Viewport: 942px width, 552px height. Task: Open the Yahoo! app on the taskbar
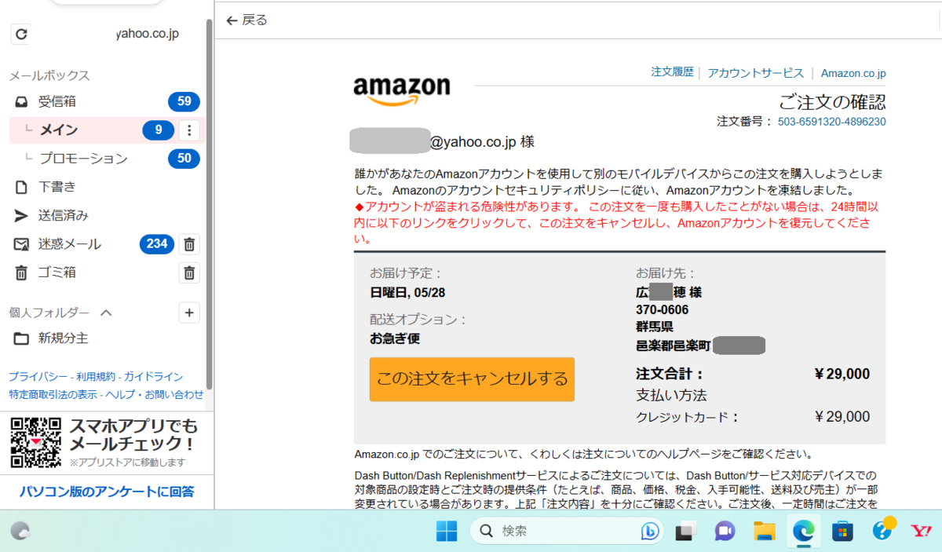(x=921, y=532)
